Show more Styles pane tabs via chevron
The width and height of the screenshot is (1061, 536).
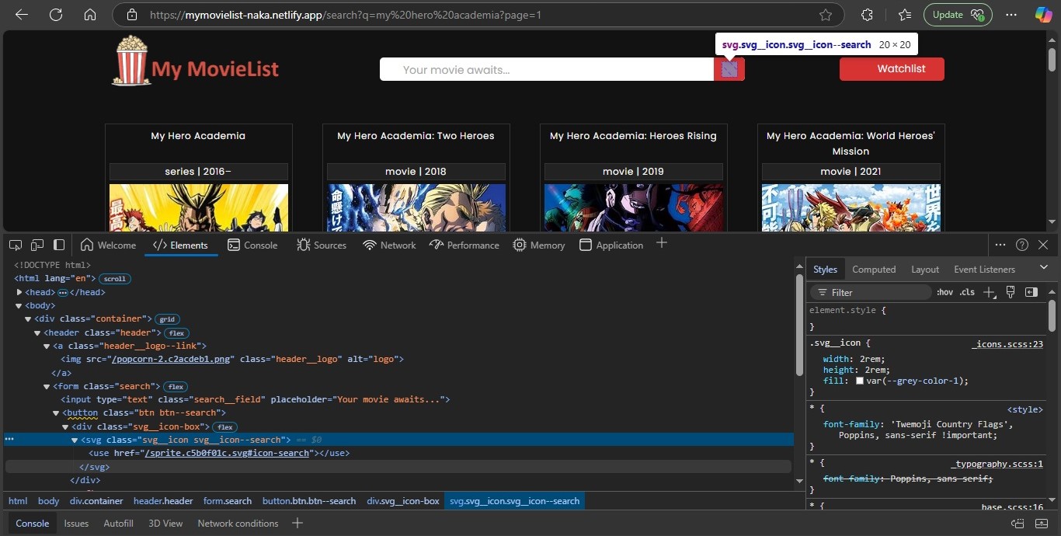click(1043, 268)
